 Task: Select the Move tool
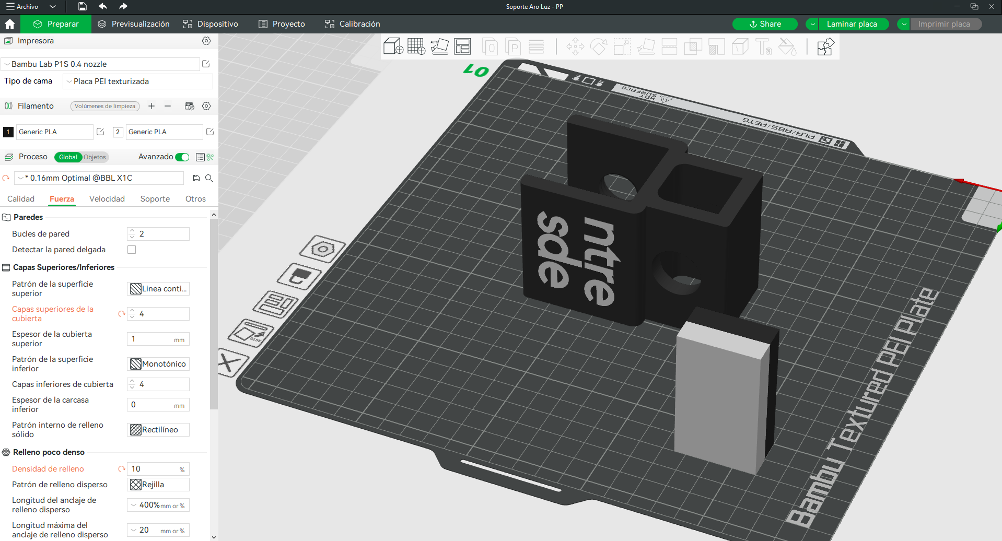575,46
